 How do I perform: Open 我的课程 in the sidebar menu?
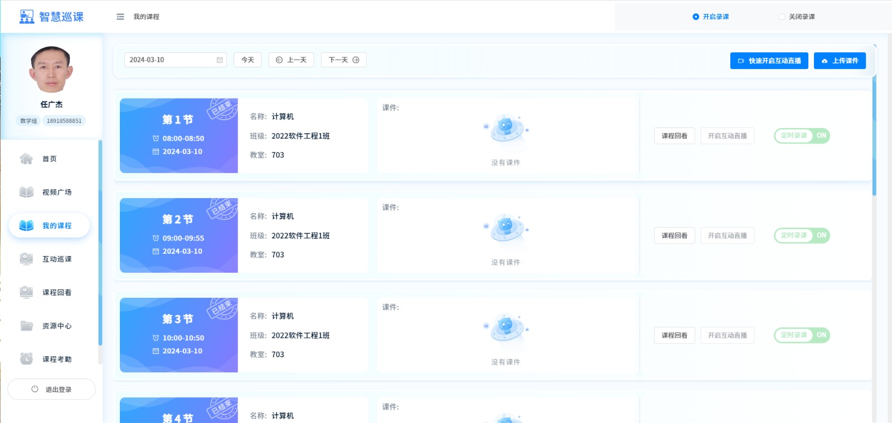56,225
